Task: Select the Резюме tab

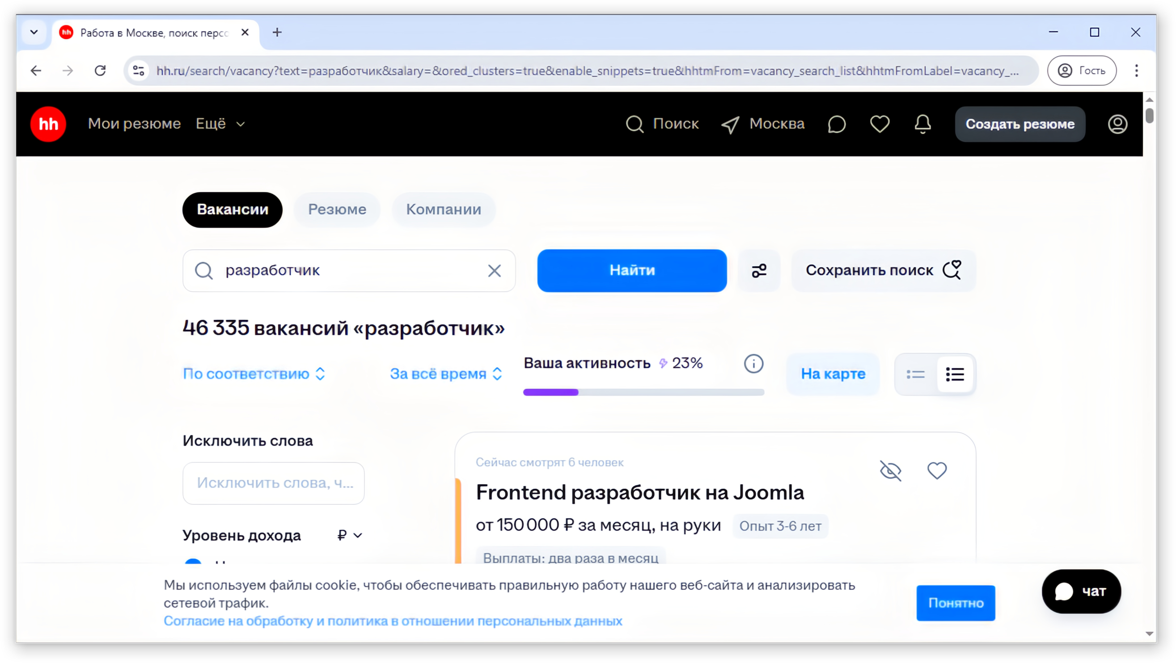Action: (337, 210)
